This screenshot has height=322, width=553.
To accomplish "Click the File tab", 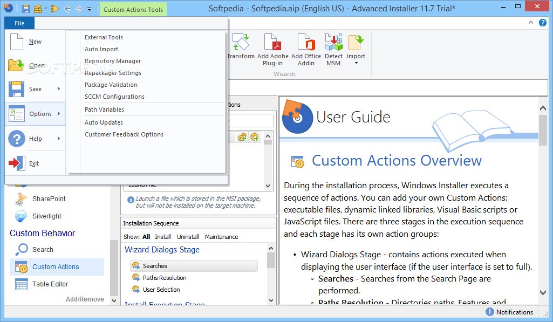I will click(19, 23).
